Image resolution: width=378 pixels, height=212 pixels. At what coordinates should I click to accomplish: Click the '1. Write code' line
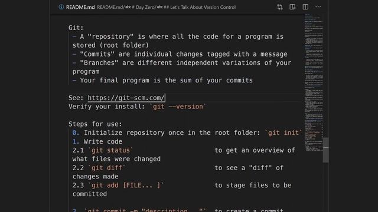coord(97,141)
